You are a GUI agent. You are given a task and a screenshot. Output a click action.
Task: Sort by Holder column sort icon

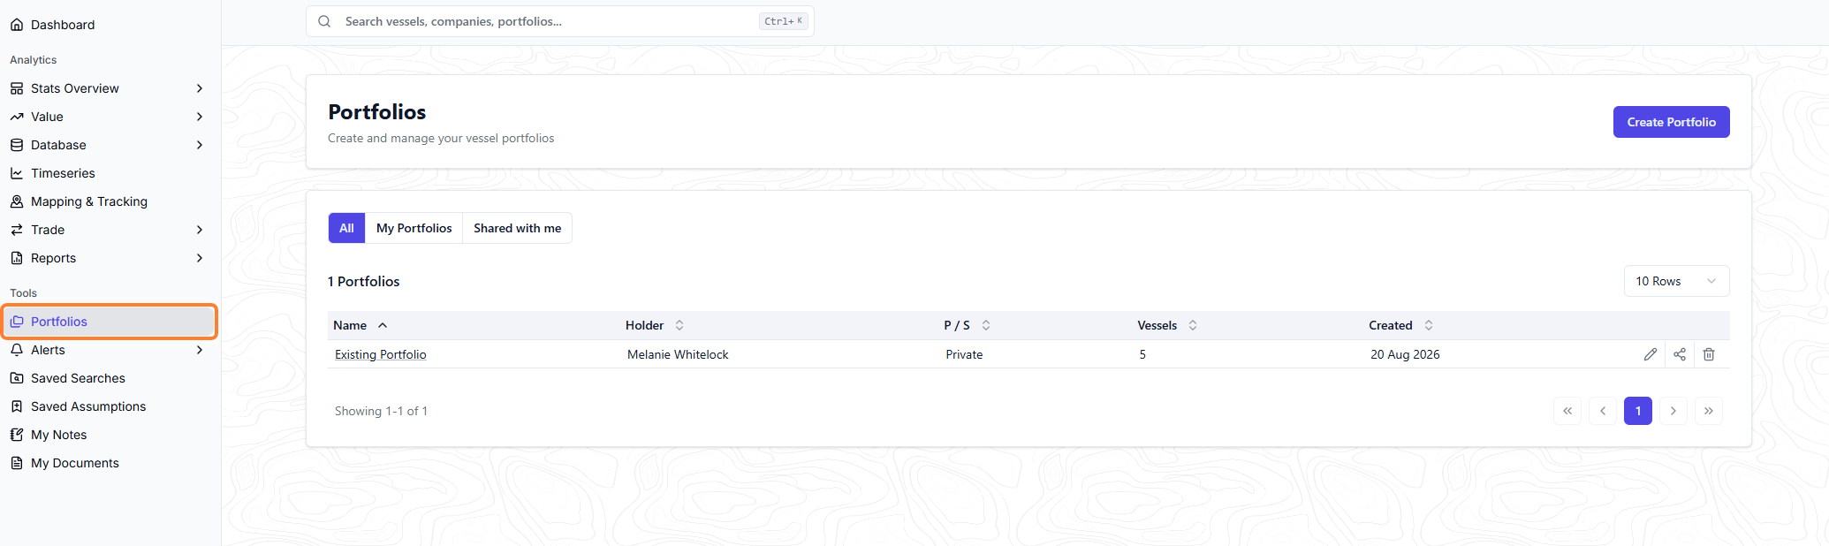[679, 325]
